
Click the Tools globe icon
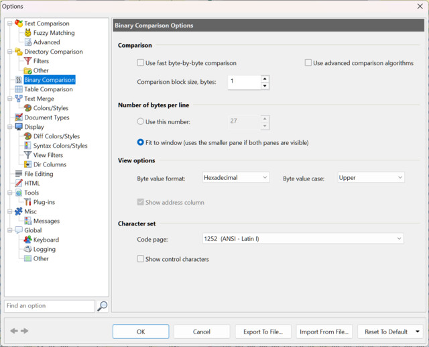tap(19, 193)
